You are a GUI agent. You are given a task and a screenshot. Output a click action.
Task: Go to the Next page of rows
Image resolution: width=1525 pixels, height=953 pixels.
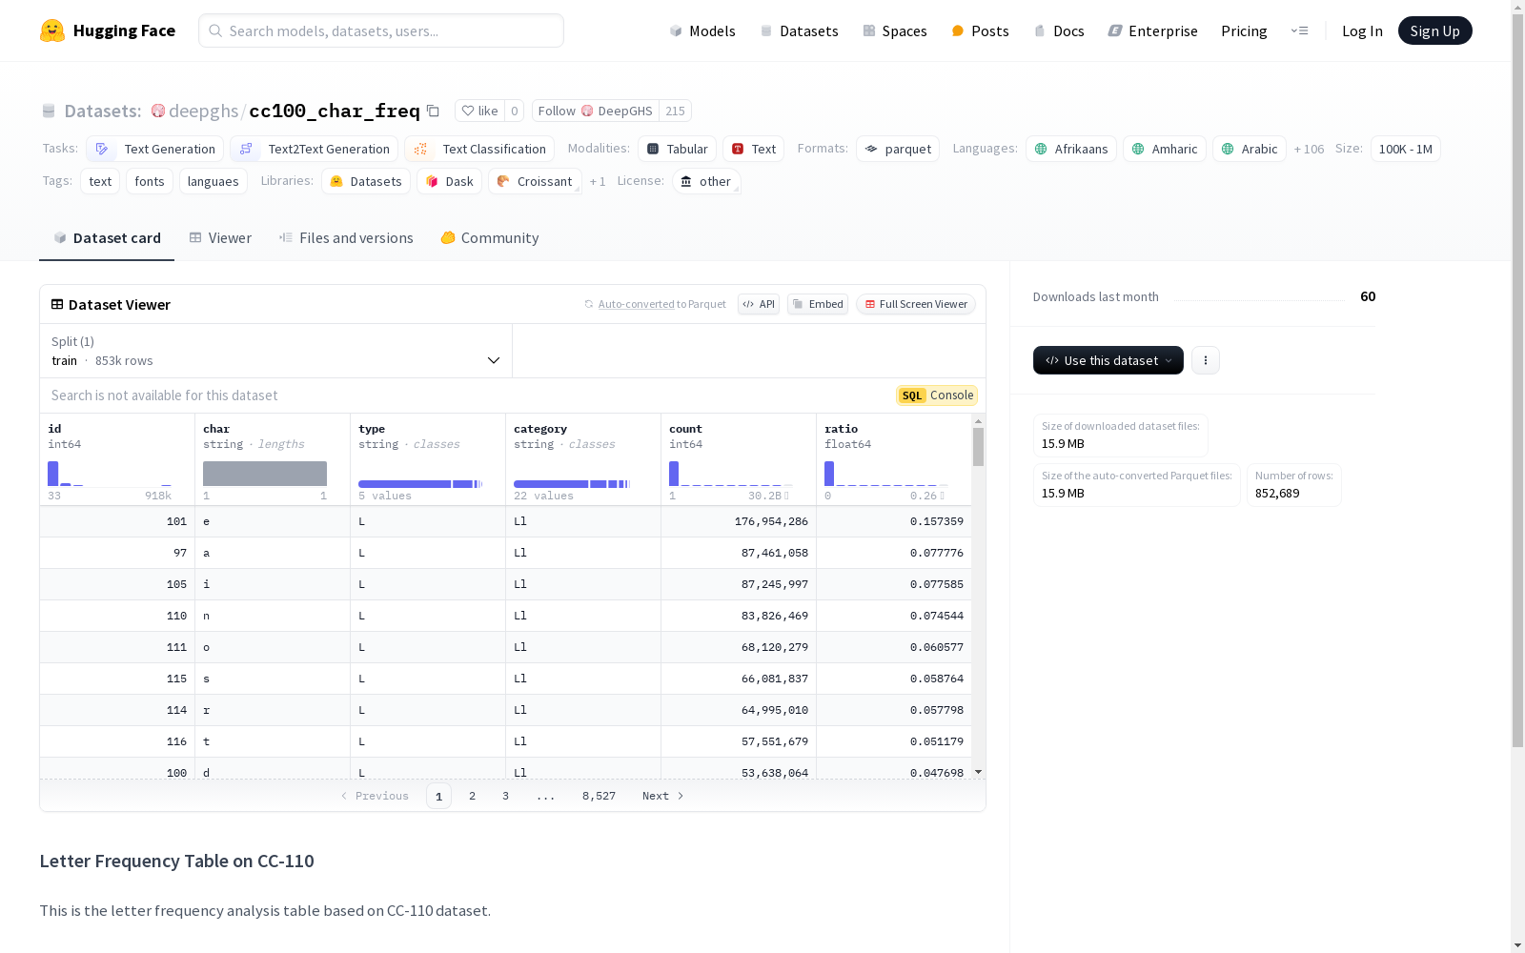point(663,796)
